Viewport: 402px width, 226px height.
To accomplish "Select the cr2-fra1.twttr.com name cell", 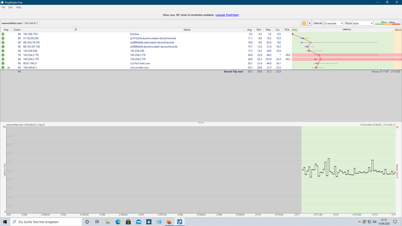I will pyautogui.click(x=140, y=63).
